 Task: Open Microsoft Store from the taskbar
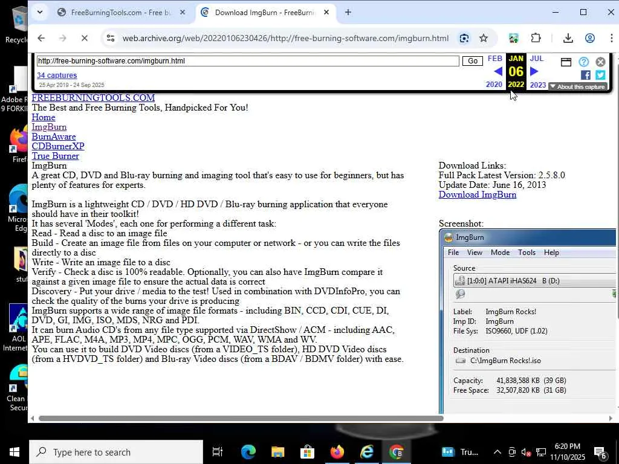pyautogui.click(x=307, y=452)
